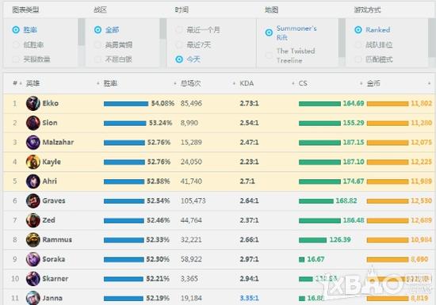
Task: Open the Janna champion name link
Action: 52,298
